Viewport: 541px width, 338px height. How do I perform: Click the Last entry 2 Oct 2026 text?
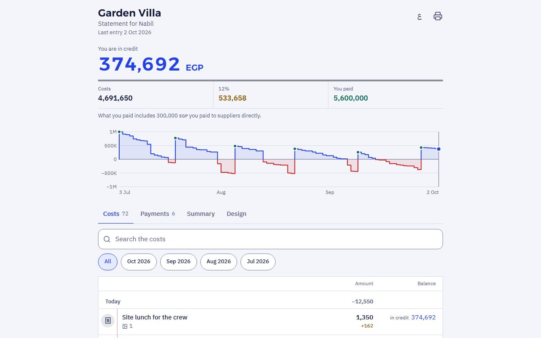click(x=125, y=33)
